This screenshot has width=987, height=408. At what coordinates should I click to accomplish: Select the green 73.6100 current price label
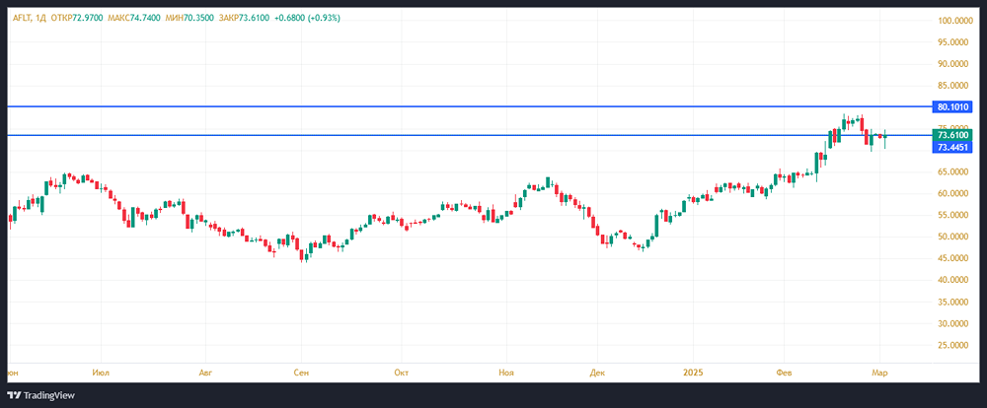click(x=954, y=134)
